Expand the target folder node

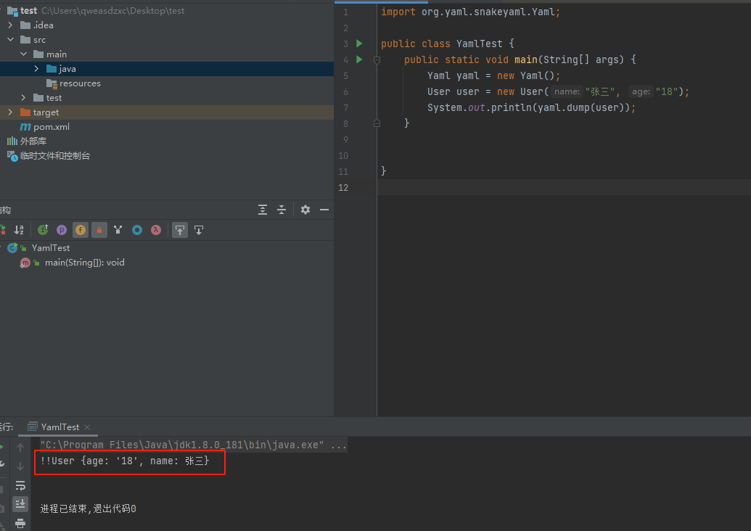(10, 112)
